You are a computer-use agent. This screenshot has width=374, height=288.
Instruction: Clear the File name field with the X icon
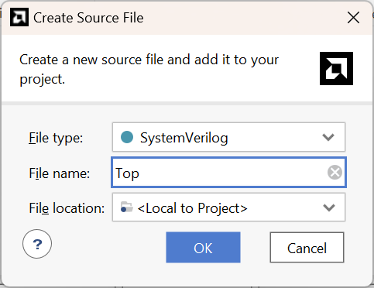coord(335,173)
